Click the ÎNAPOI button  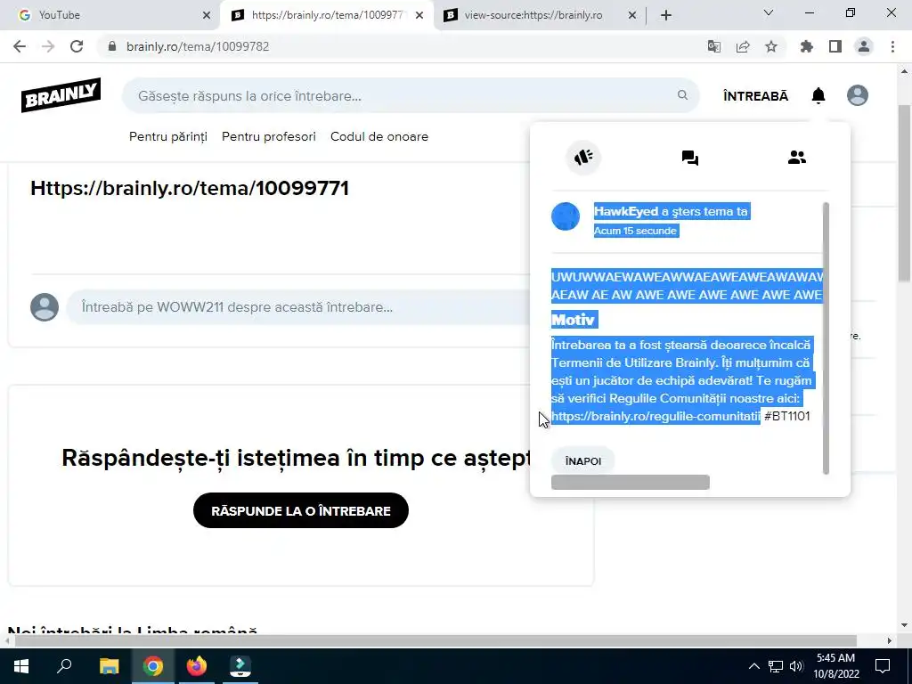582,461
